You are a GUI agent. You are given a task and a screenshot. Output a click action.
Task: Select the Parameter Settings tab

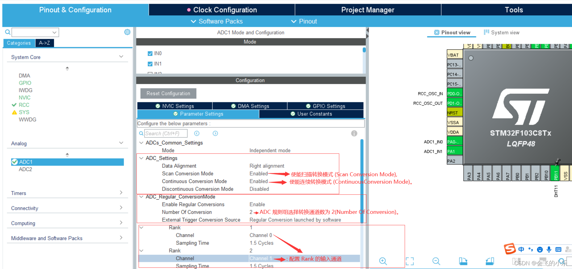pyautogui.click(x=198, y=114)
